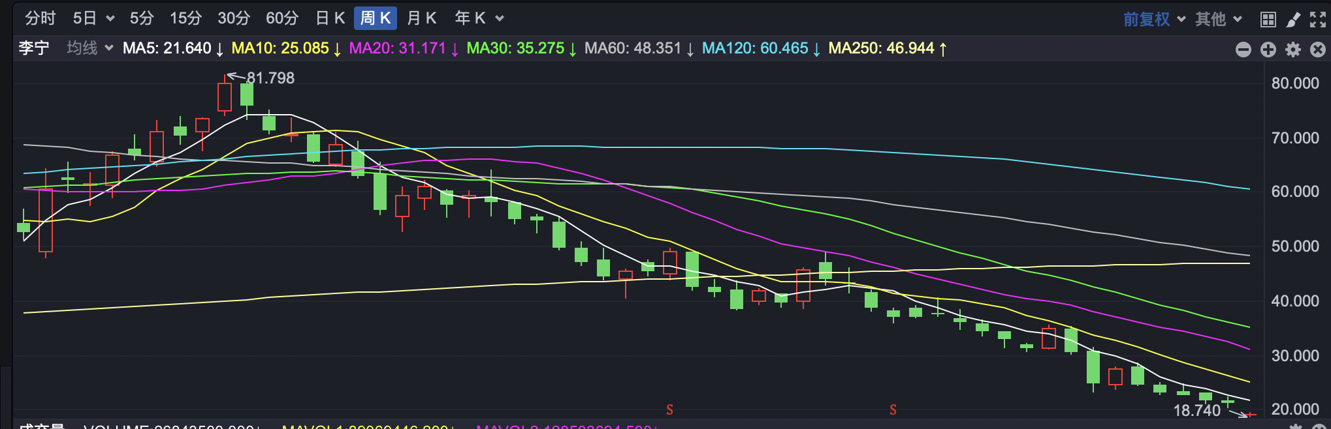Select the 日K daily candlestick tab
This screenshot has width=1331, height=429.
pyautogui.click(x=330, y=18)
